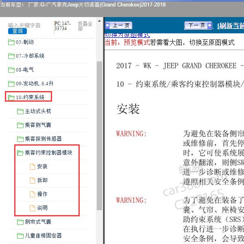The height and width of the screenshot is (244, 244).
Task: Select the 10-约束系统 tree label
Action: [30, 98]
